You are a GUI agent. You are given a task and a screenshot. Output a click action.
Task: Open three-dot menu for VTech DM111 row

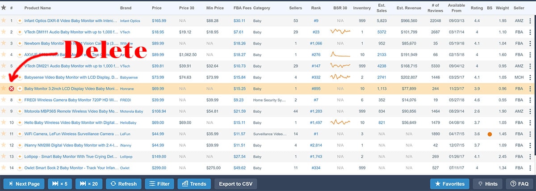point(530,32)
